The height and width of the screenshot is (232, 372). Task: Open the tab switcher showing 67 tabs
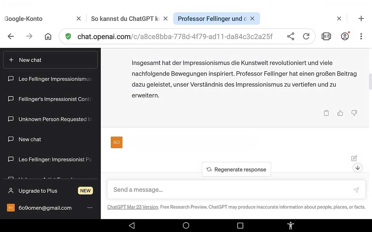pyautogui.click(x=326, y=37)
